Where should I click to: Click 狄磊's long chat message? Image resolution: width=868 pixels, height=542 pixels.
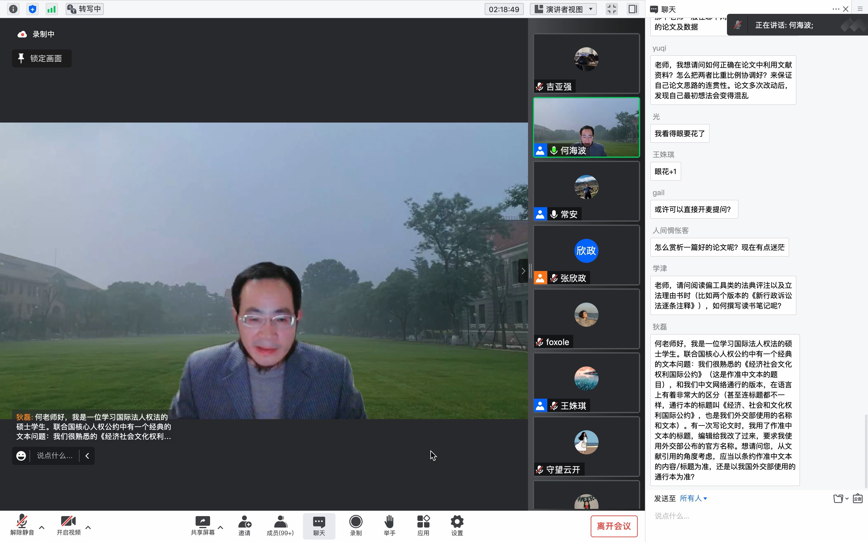coord(725,410)
